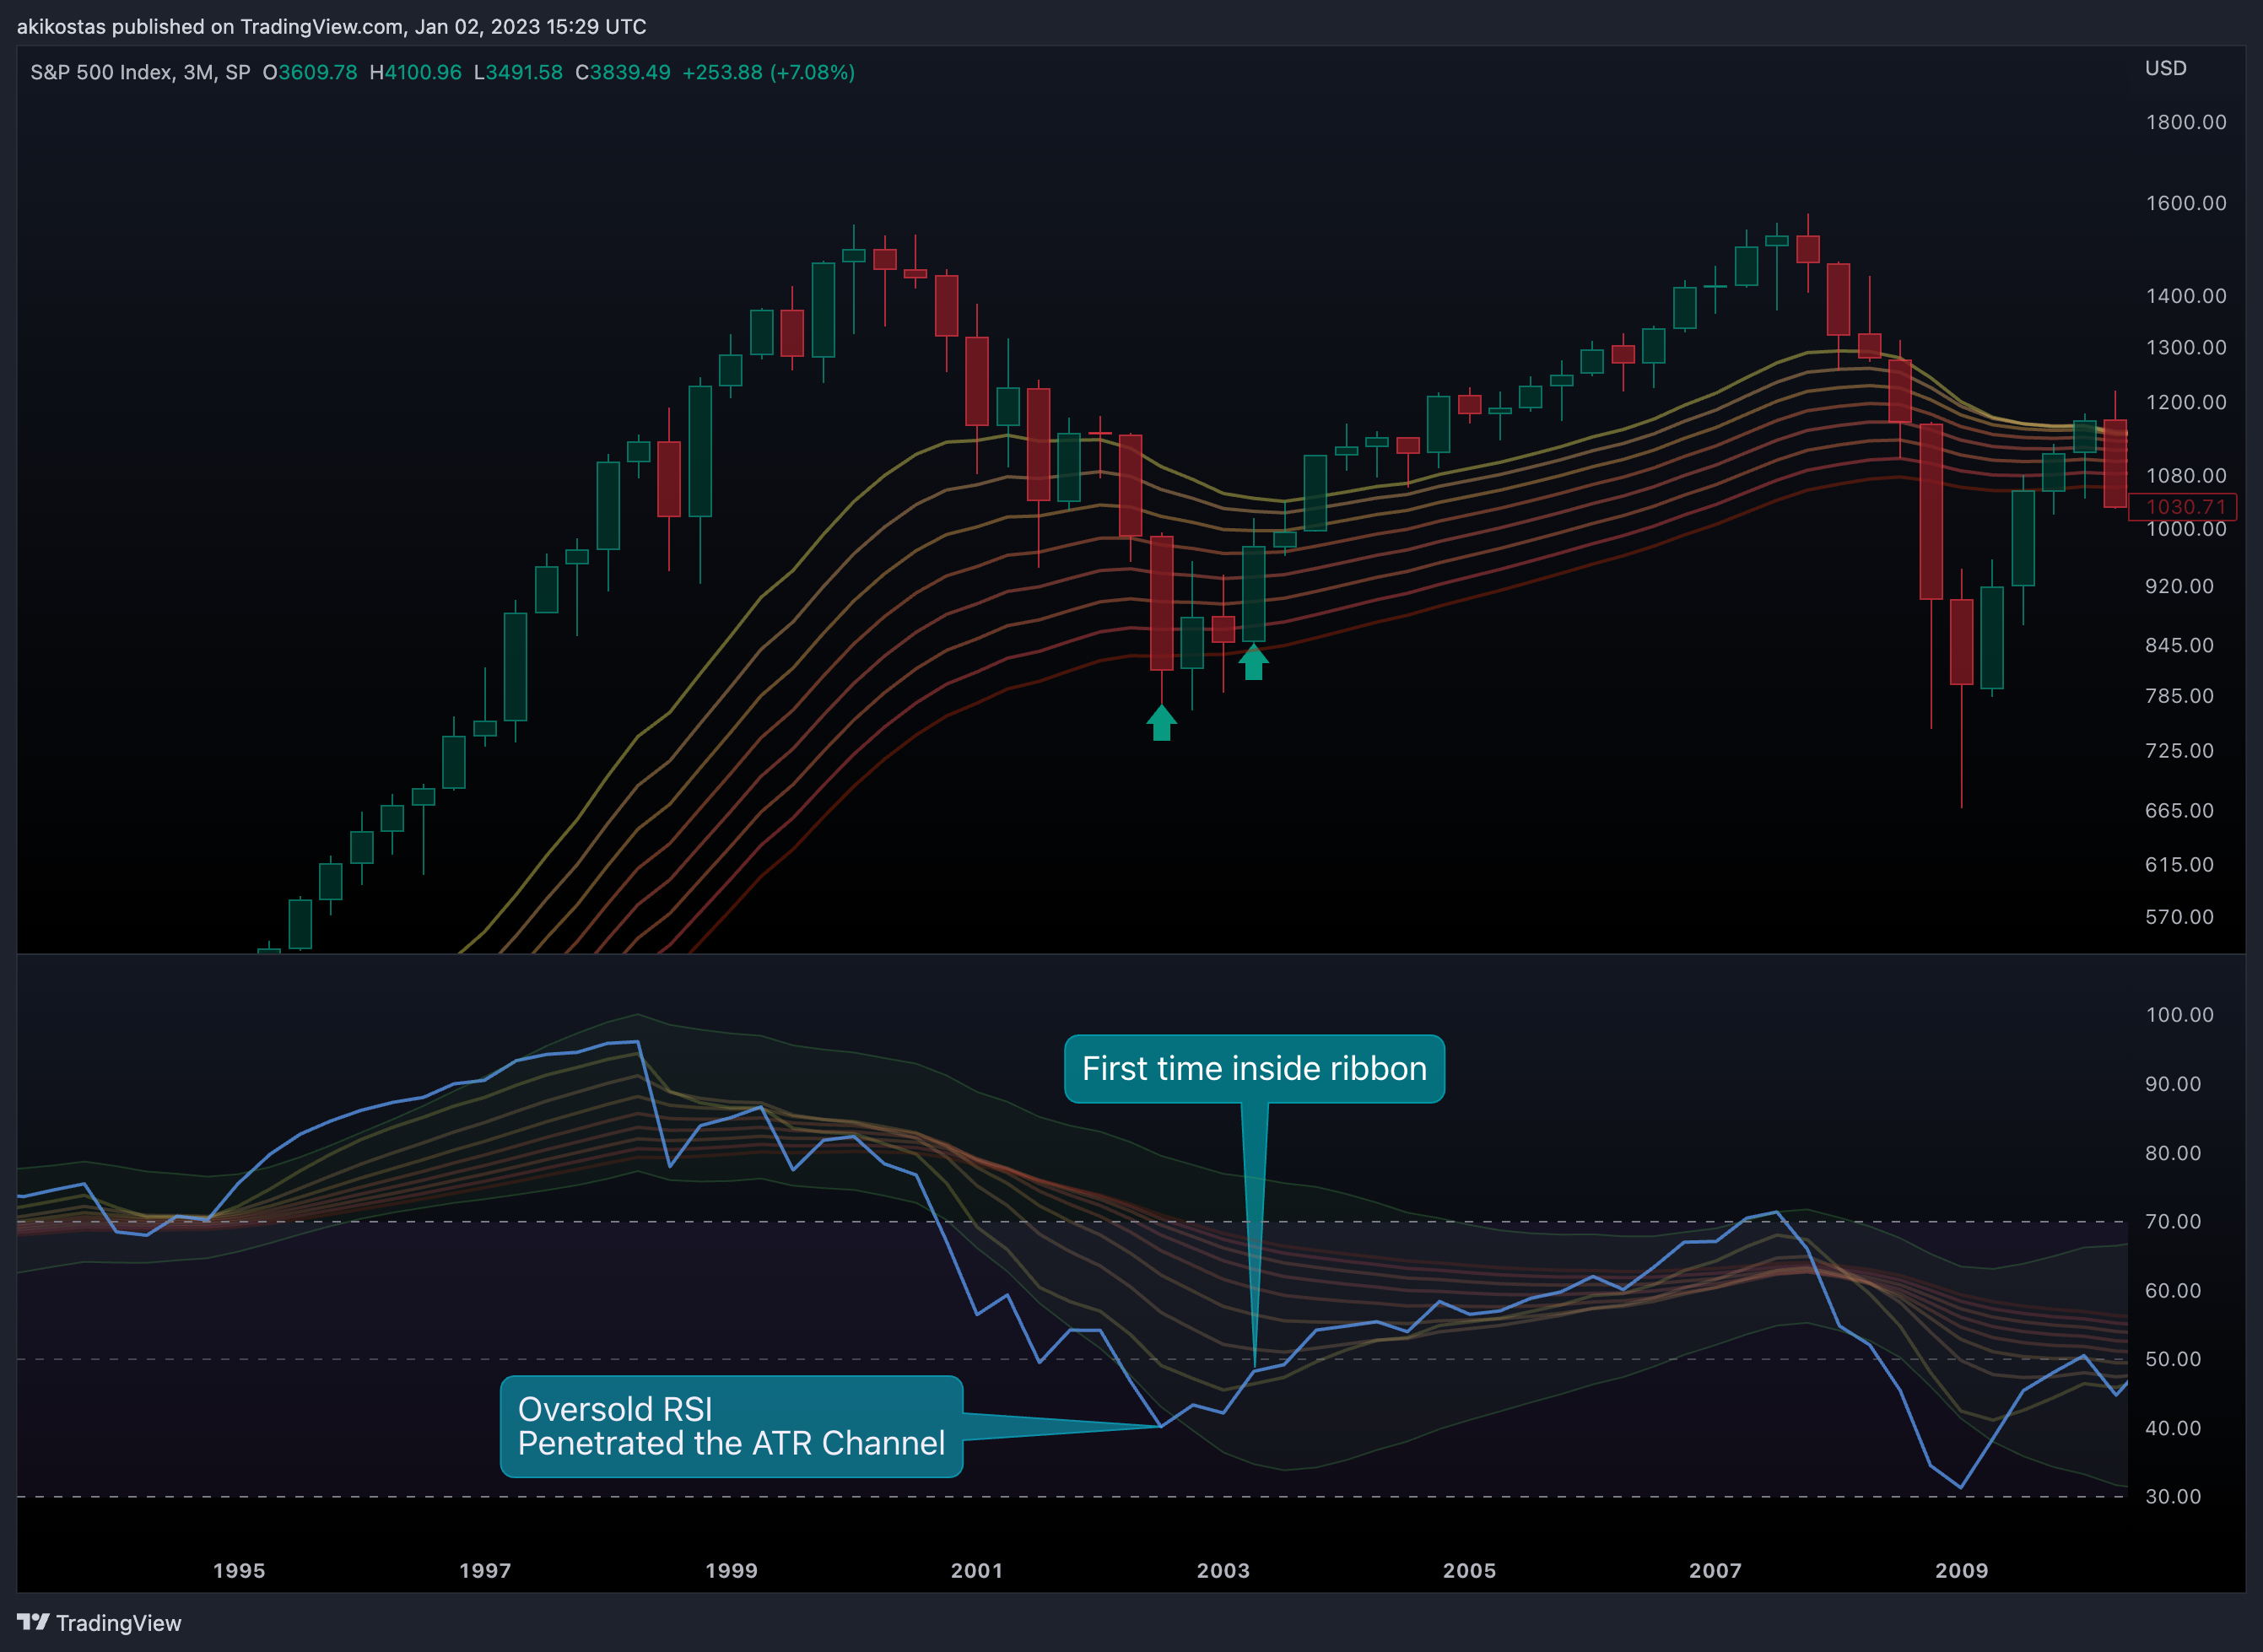
Task: Click the RSI 30.00 axis label
Action: tap(2173, 1497)
